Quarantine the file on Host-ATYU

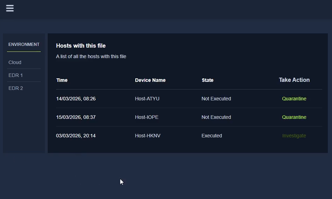pos(294,99)
